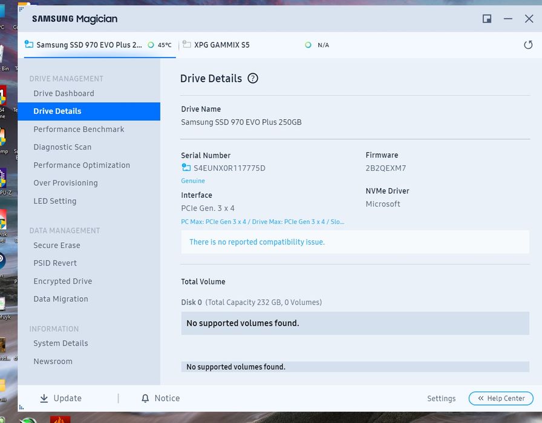Click the Microsoft NVMe driver value
The width and height of the screenshot is (542, 423).
pyautogui.click(x=383, y=204)
